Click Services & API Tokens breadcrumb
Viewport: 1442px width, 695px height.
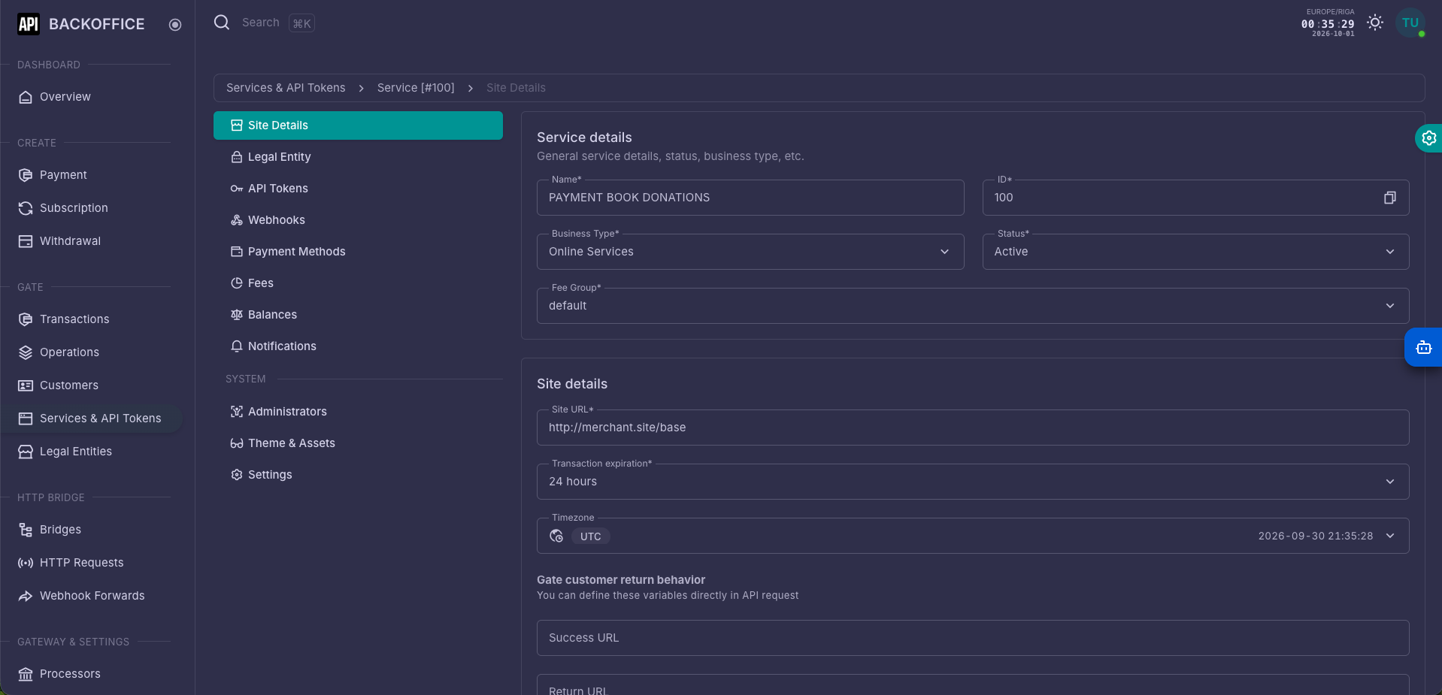pyautogui.click(x=286, y=88)
